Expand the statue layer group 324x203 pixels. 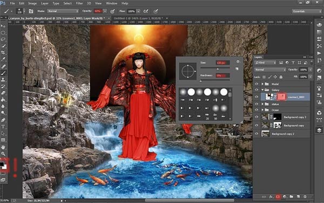(262, 104)
